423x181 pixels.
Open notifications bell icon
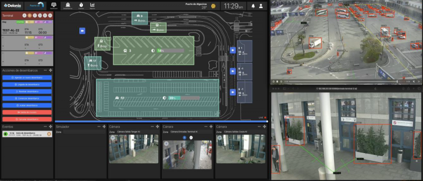coord(253,6)
